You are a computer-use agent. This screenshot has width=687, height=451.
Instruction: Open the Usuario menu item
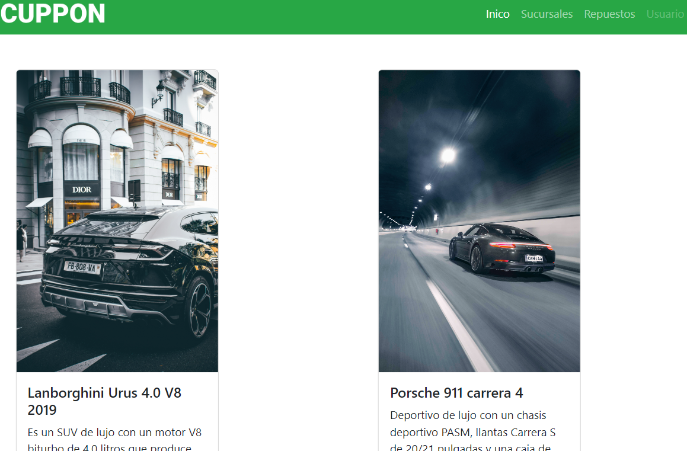tap(665, 14)
